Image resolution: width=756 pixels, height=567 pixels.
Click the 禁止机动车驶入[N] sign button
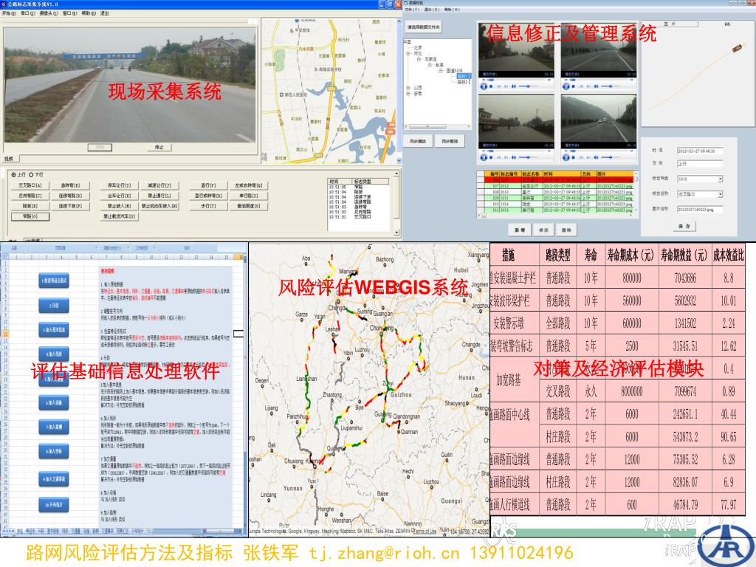point(159,206)
